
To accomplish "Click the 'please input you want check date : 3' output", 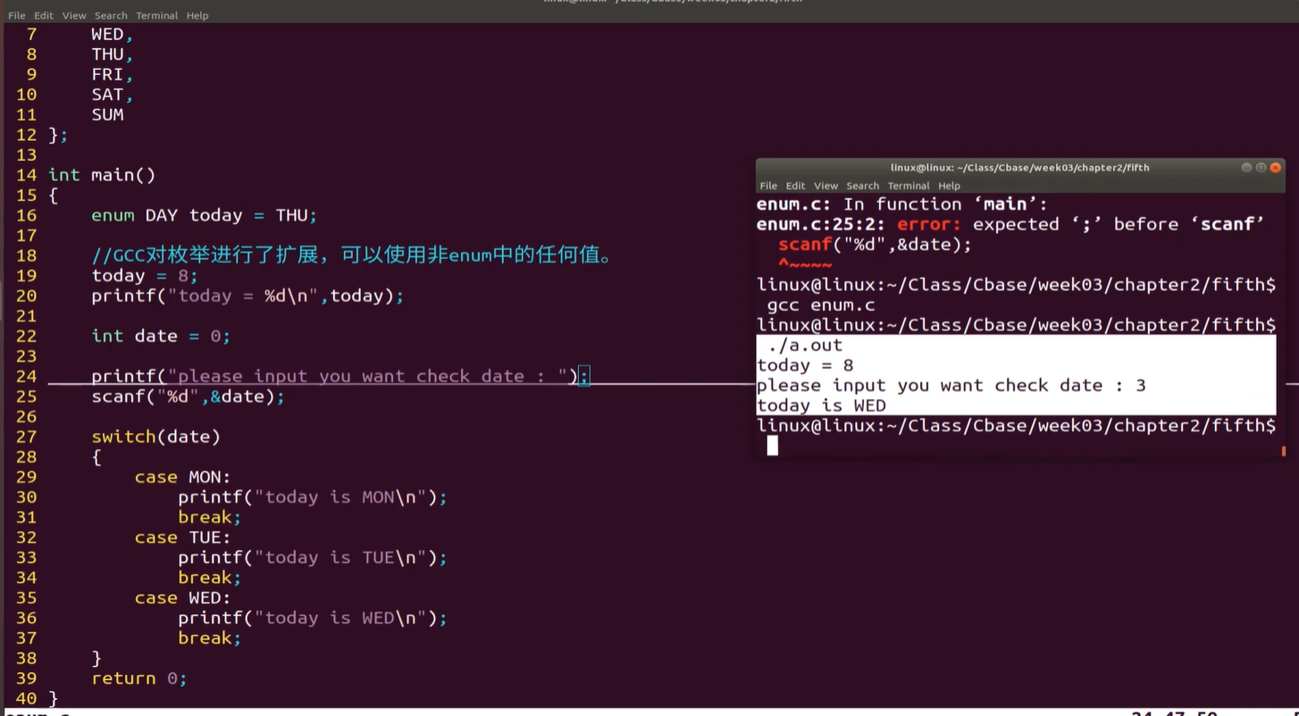I will point(951,386).
